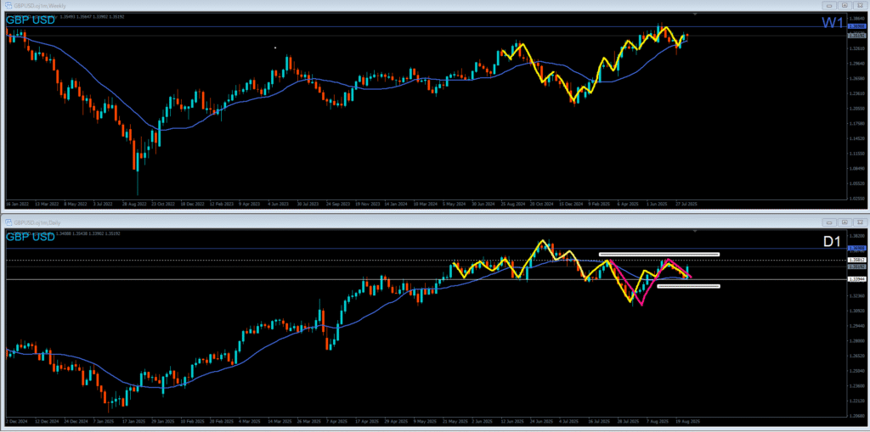The width and height of the screenshot is (870, 432).
Task: Click the current price tag 1.35192 in Weekly chart
Action: pyautogui.click(x=856, y=36)
